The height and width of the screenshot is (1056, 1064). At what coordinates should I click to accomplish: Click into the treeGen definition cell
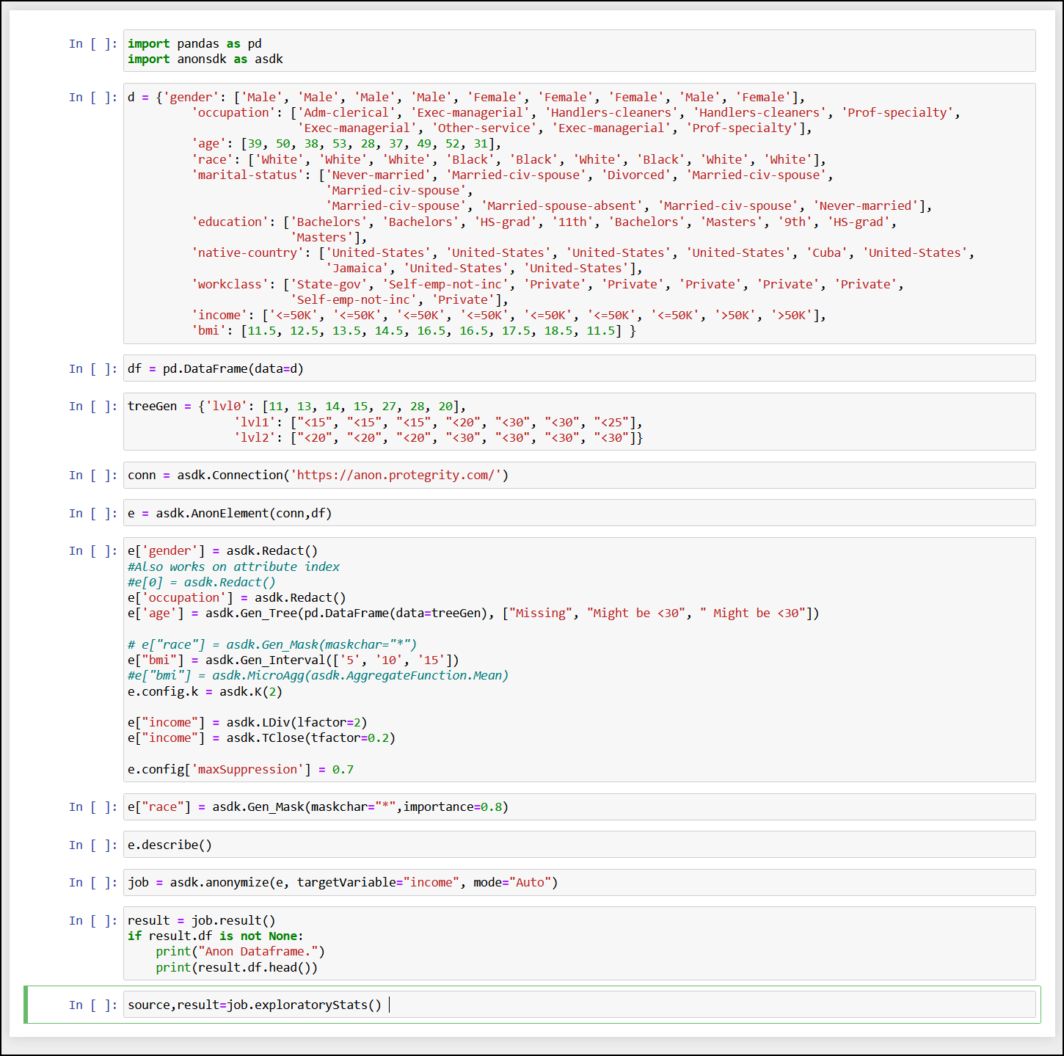579,422
